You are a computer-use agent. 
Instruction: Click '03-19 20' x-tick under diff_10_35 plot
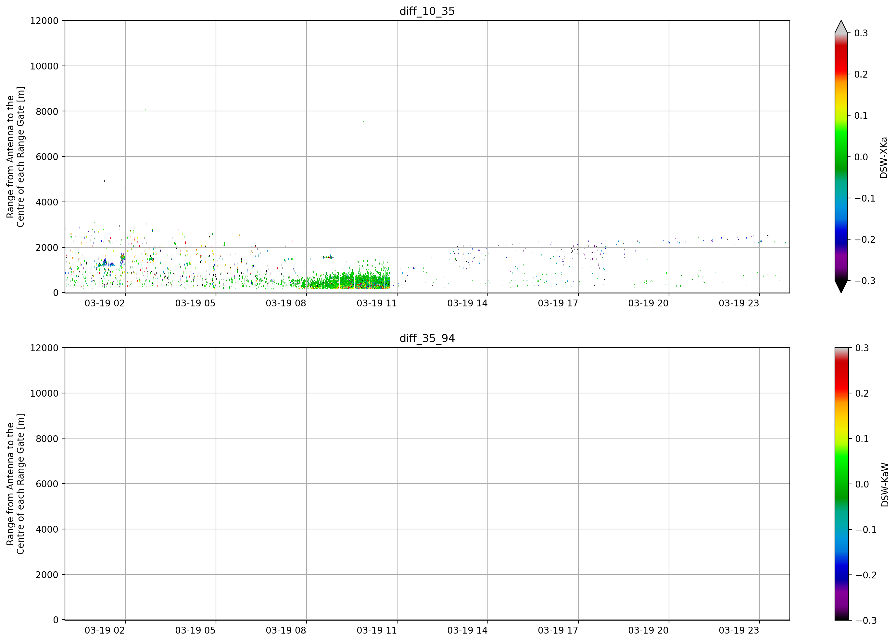[648, 303]
